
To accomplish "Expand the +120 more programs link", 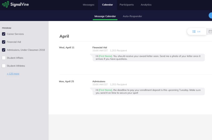I will click(x=13, y=74).
